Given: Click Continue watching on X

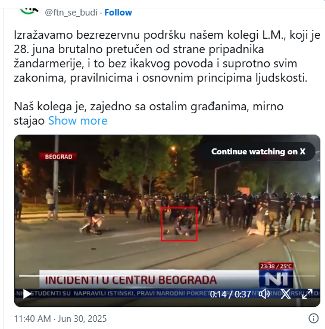Looking at the screenshot, I should click(x=258, y=151).
